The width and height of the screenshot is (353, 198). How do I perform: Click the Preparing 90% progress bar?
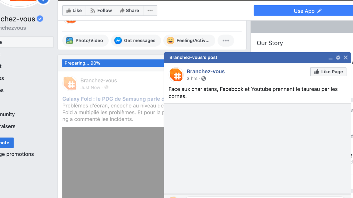coord(113,63)
